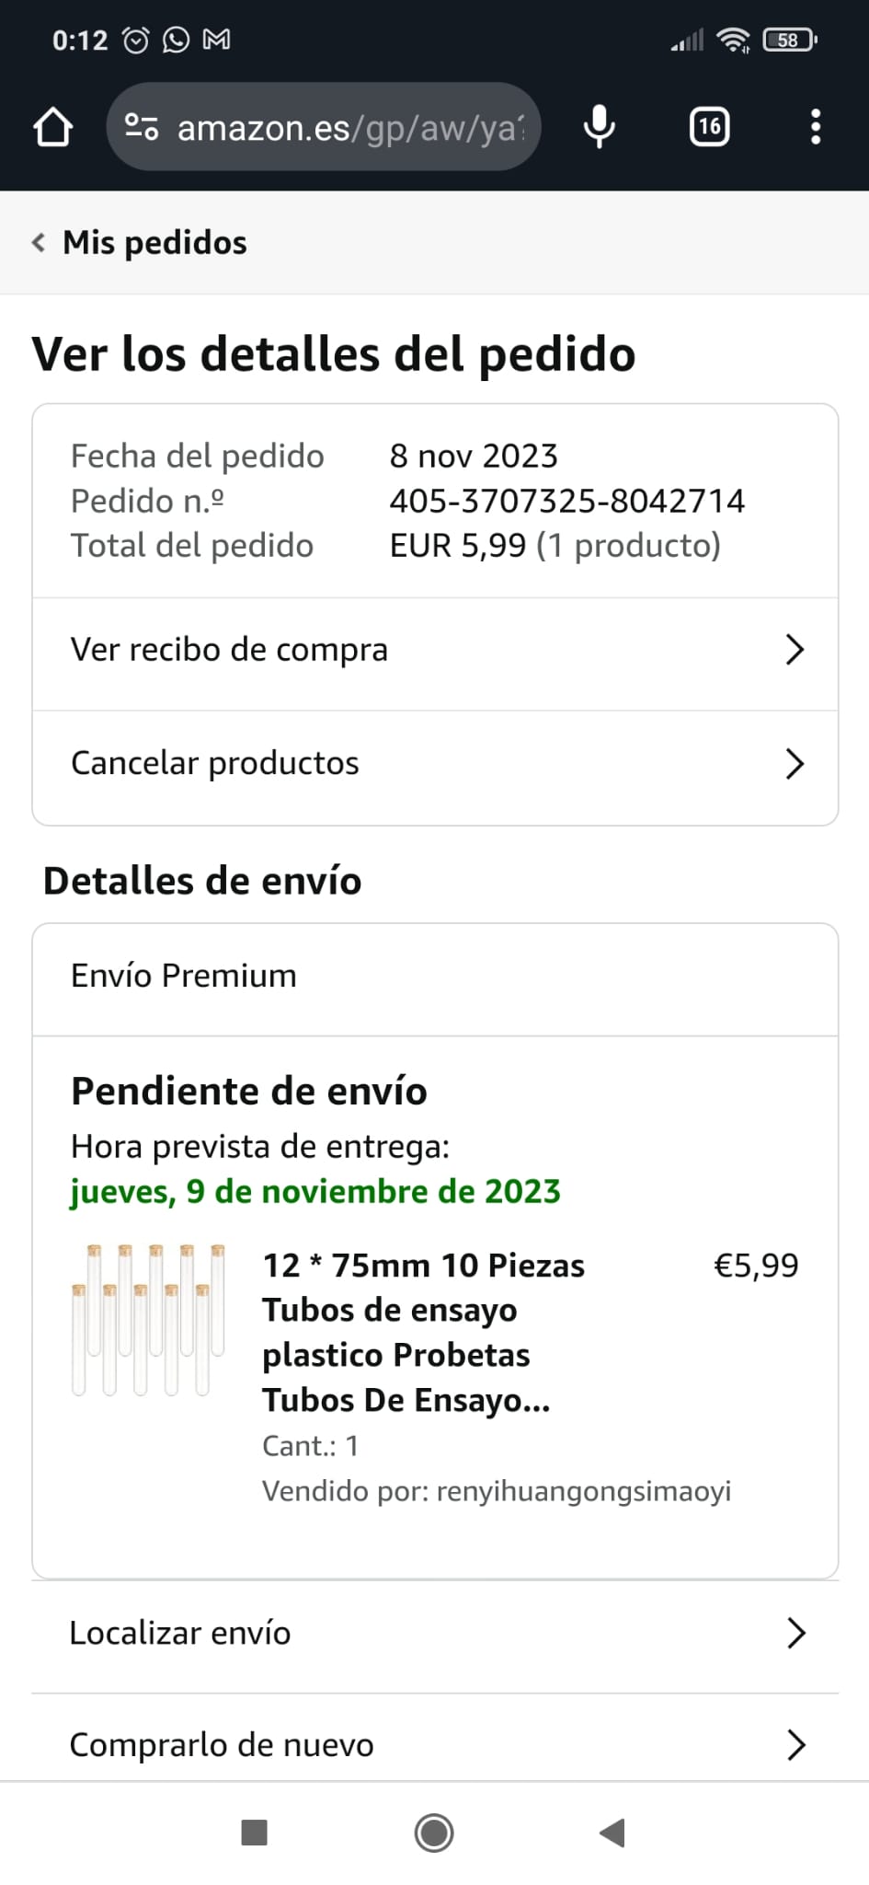Tap the microphone voice search icon

(x=600, y=127)
